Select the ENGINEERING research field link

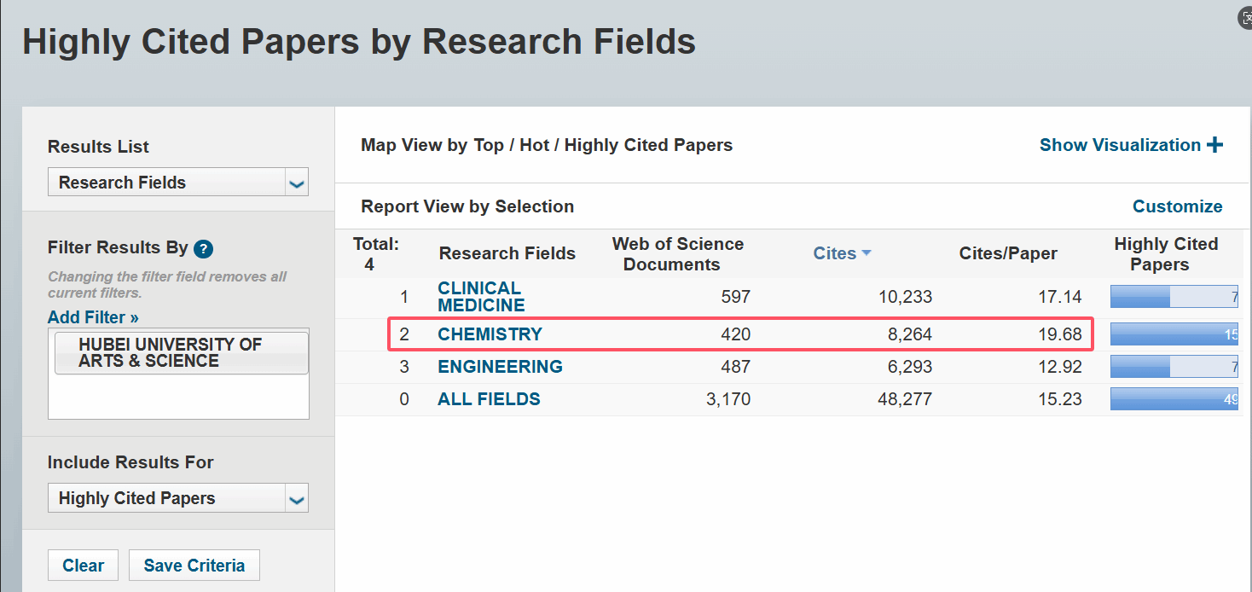[500, 367]
